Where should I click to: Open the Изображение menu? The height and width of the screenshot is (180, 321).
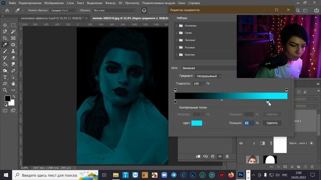point(54,3)
